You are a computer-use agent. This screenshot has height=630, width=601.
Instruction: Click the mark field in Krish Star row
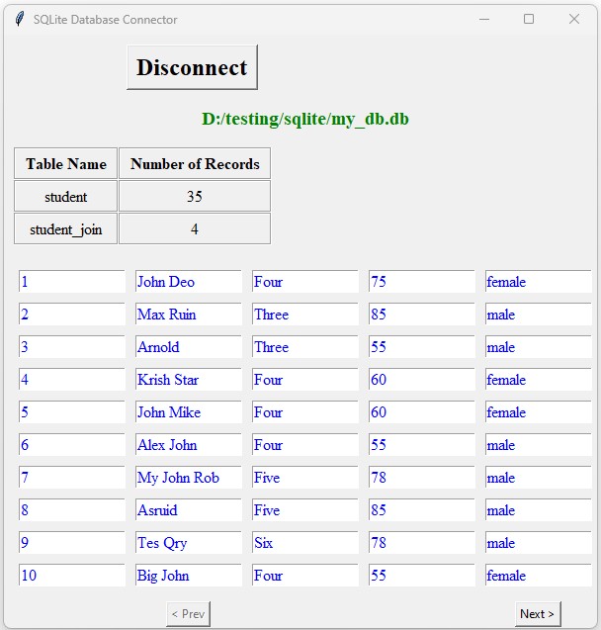422,380
